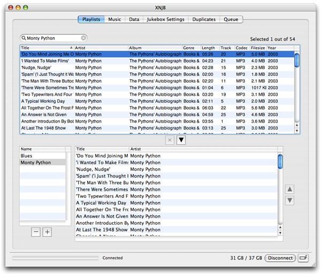The image size is (321, 274).
Task: Select 'Two Typewriters And Four' track row
Action: click(x=157, y=94)
